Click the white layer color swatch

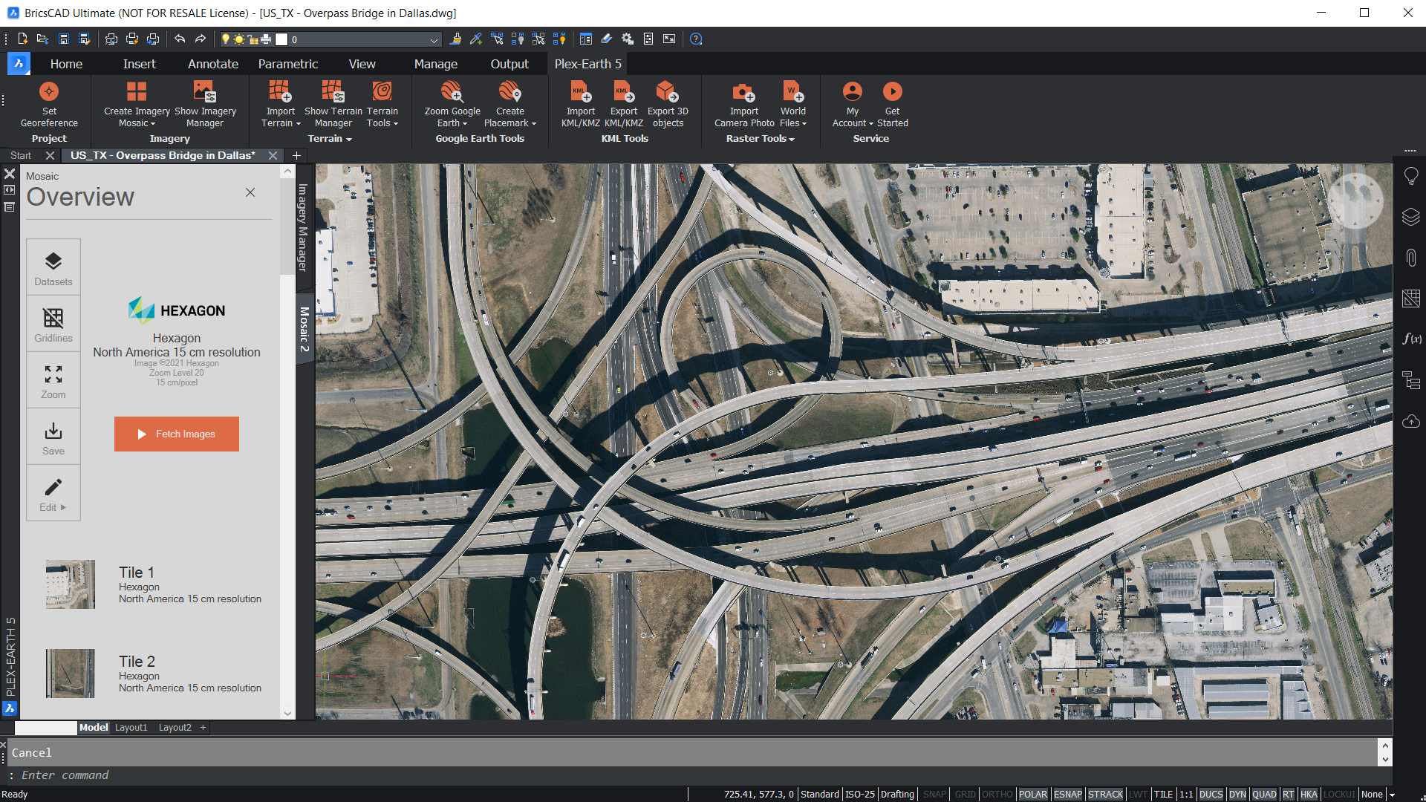281,39
